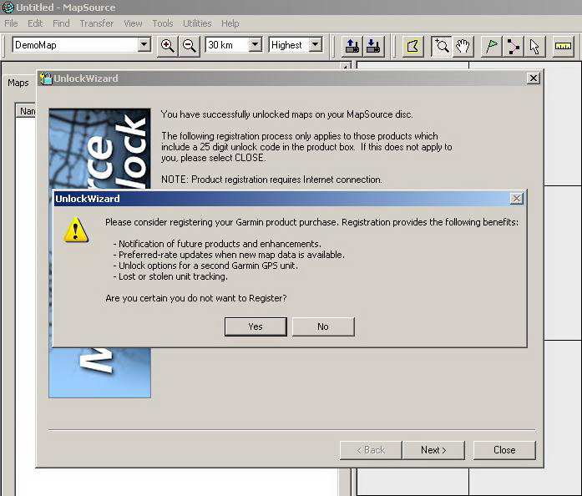Open the File menu
The image size is (582, 496).
coord(11,23)
